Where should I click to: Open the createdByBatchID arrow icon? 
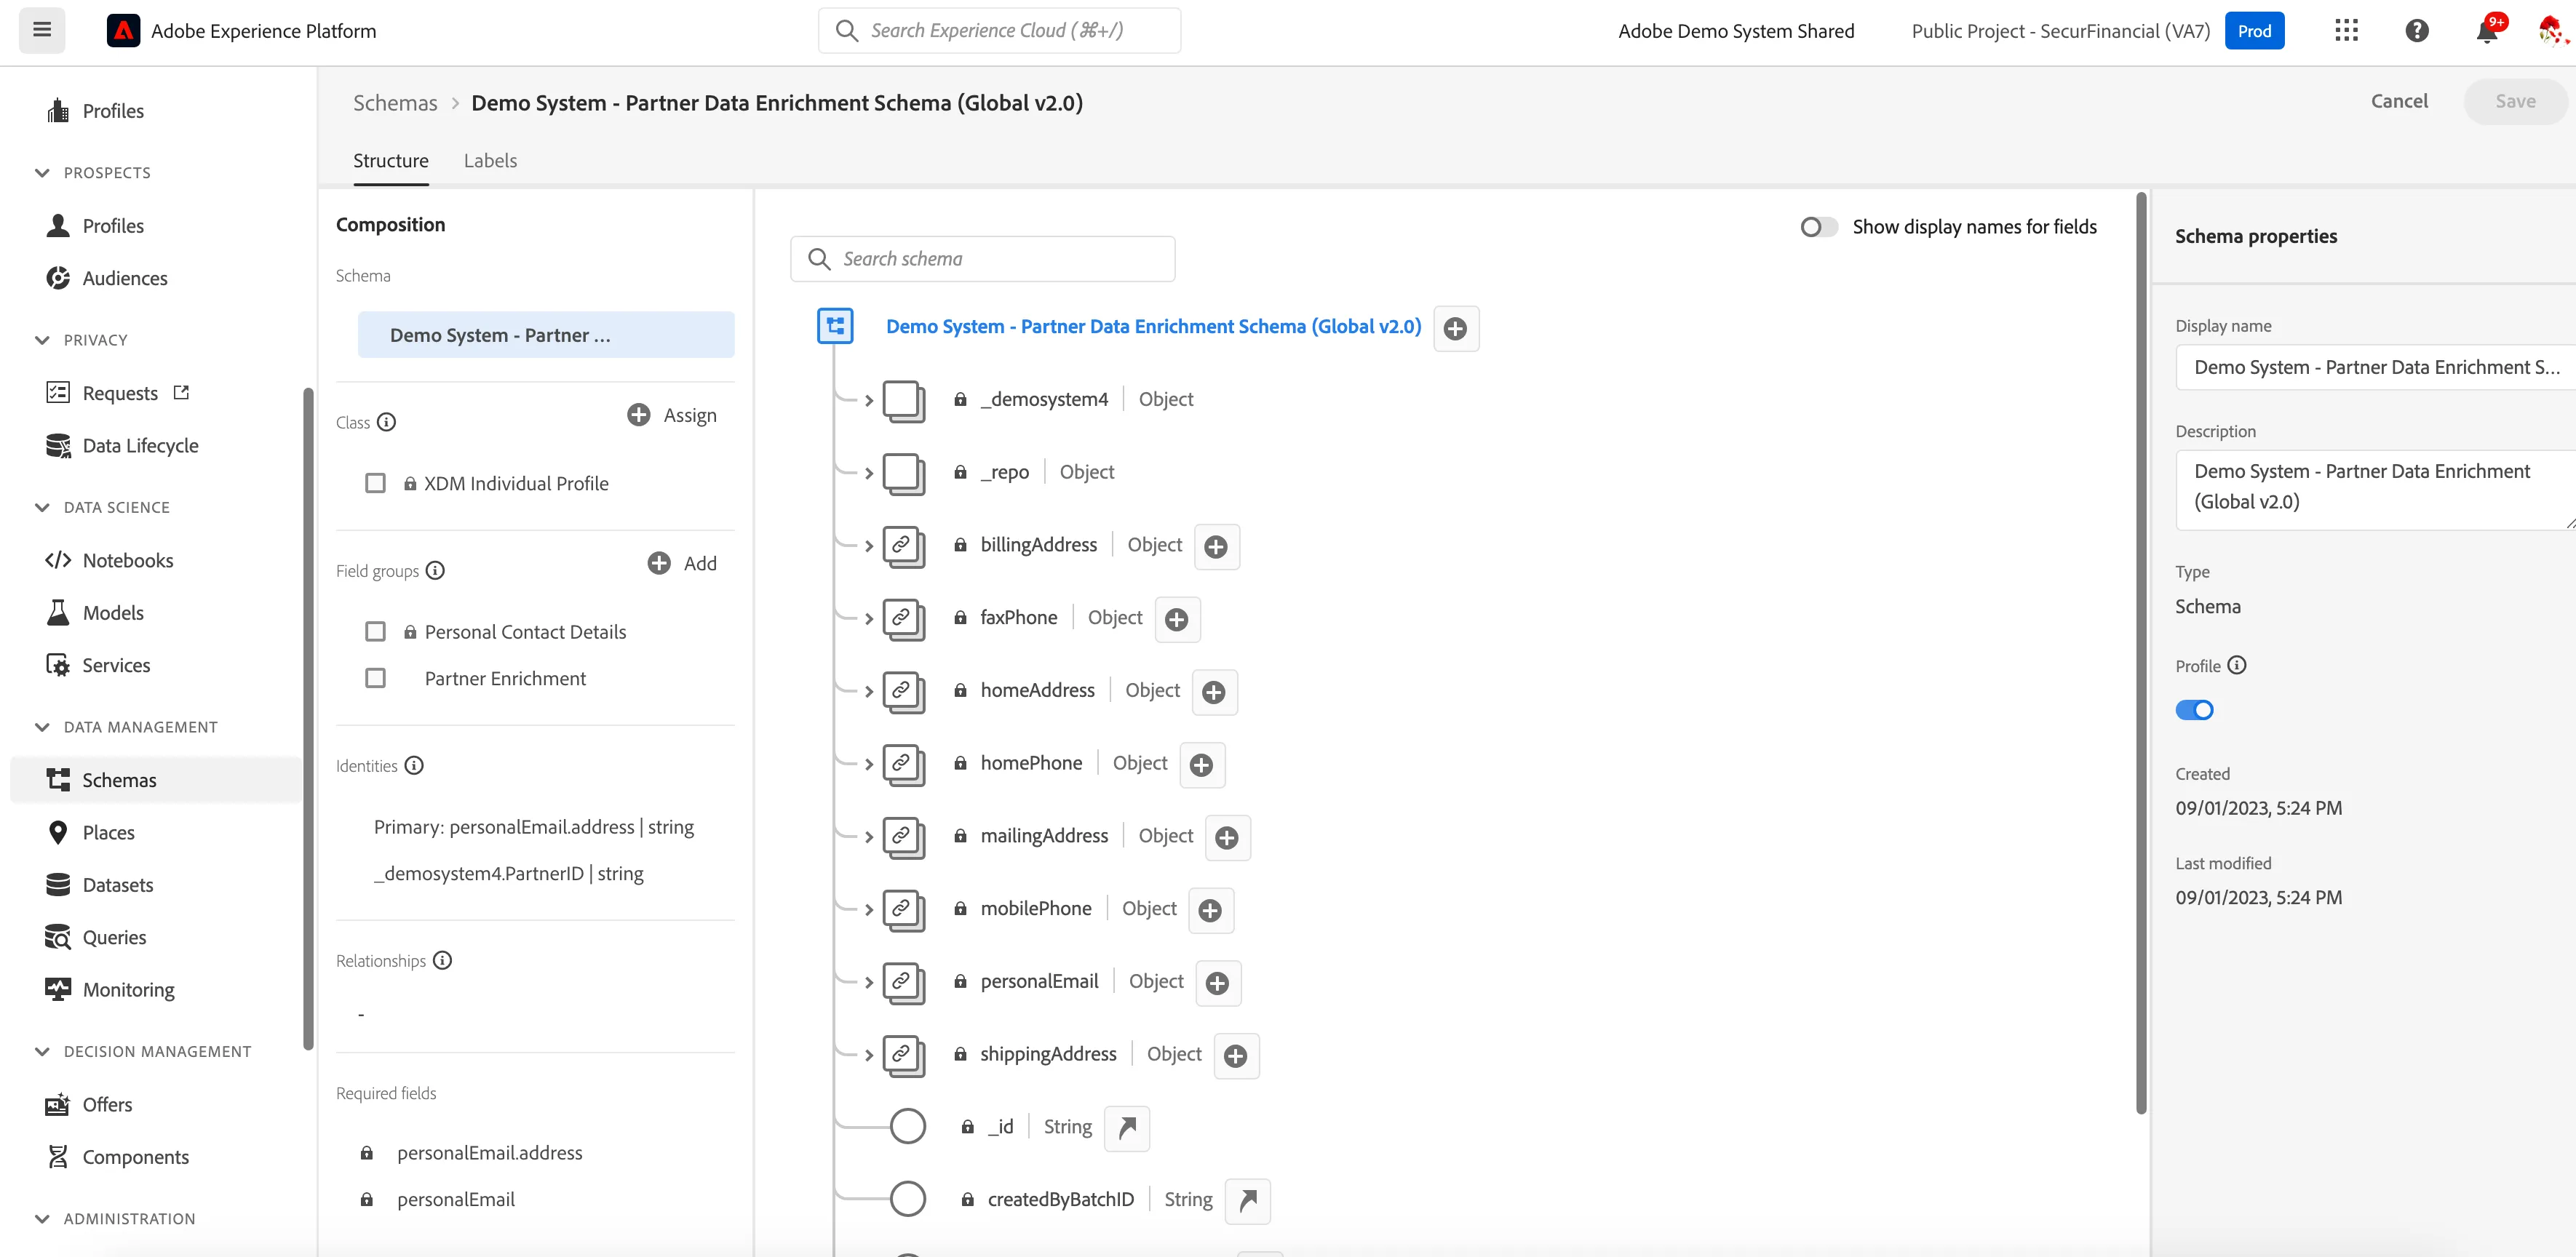point(1248,1201)
